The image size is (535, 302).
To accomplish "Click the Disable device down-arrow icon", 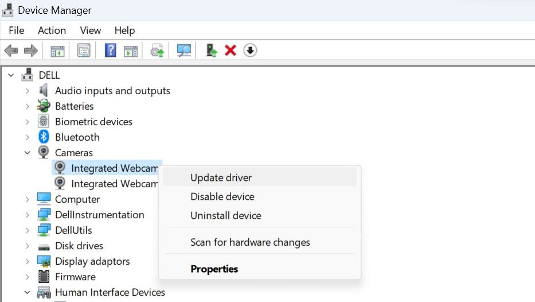I will click(x=250, y=51).
